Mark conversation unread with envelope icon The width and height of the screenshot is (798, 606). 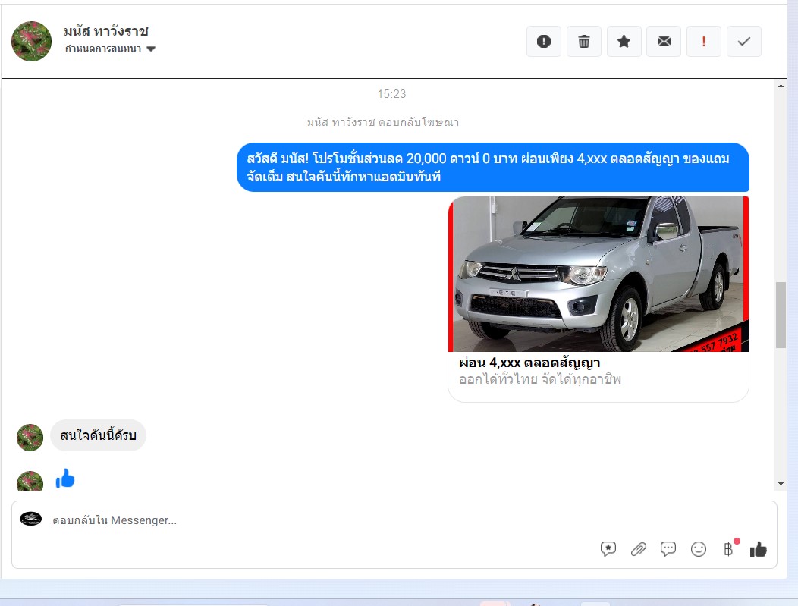(x=664, y=42)
